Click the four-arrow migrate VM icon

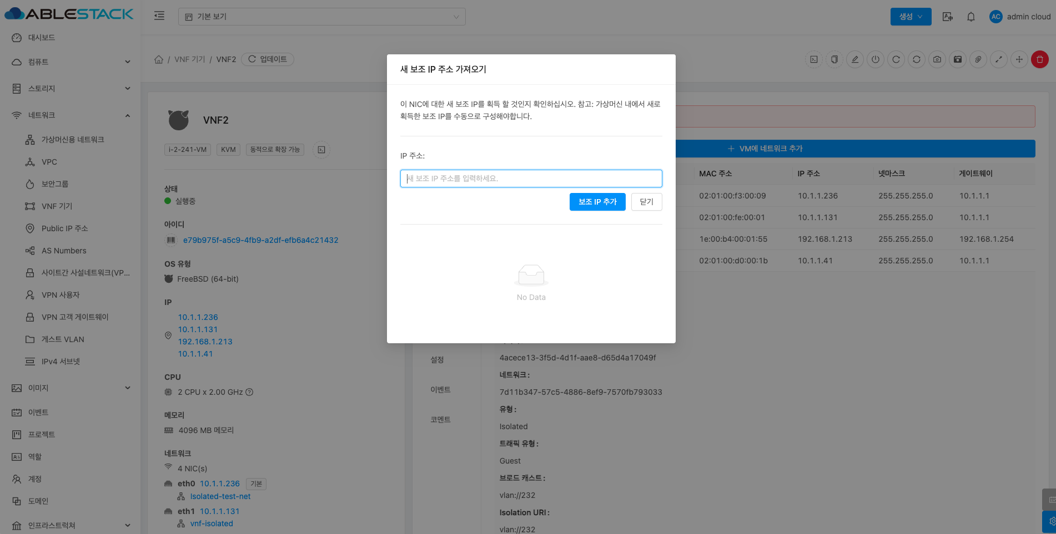pyautogui.click(x=1019, y=59)
